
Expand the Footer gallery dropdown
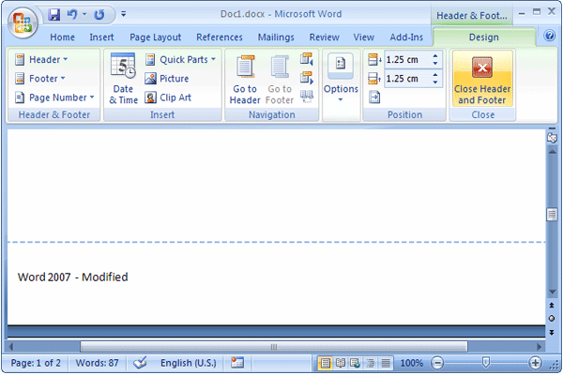(x=40, y=78)
